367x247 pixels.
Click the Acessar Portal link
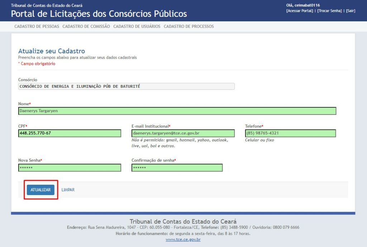300,11
